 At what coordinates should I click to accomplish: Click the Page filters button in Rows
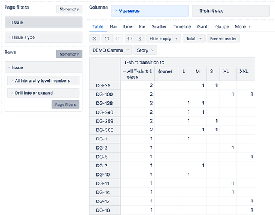pyautogui.click(x=65, y=104)
